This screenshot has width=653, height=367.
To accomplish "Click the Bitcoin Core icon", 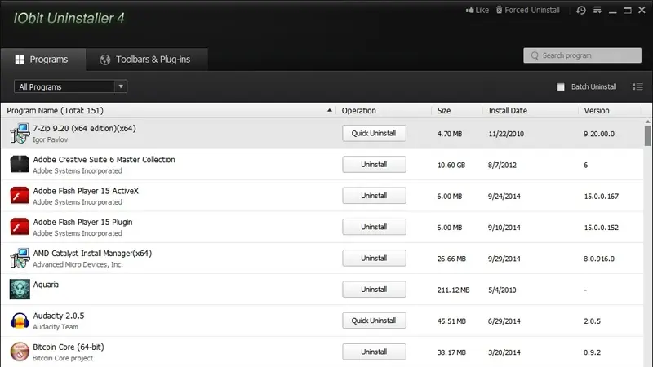I will point(20,352).
